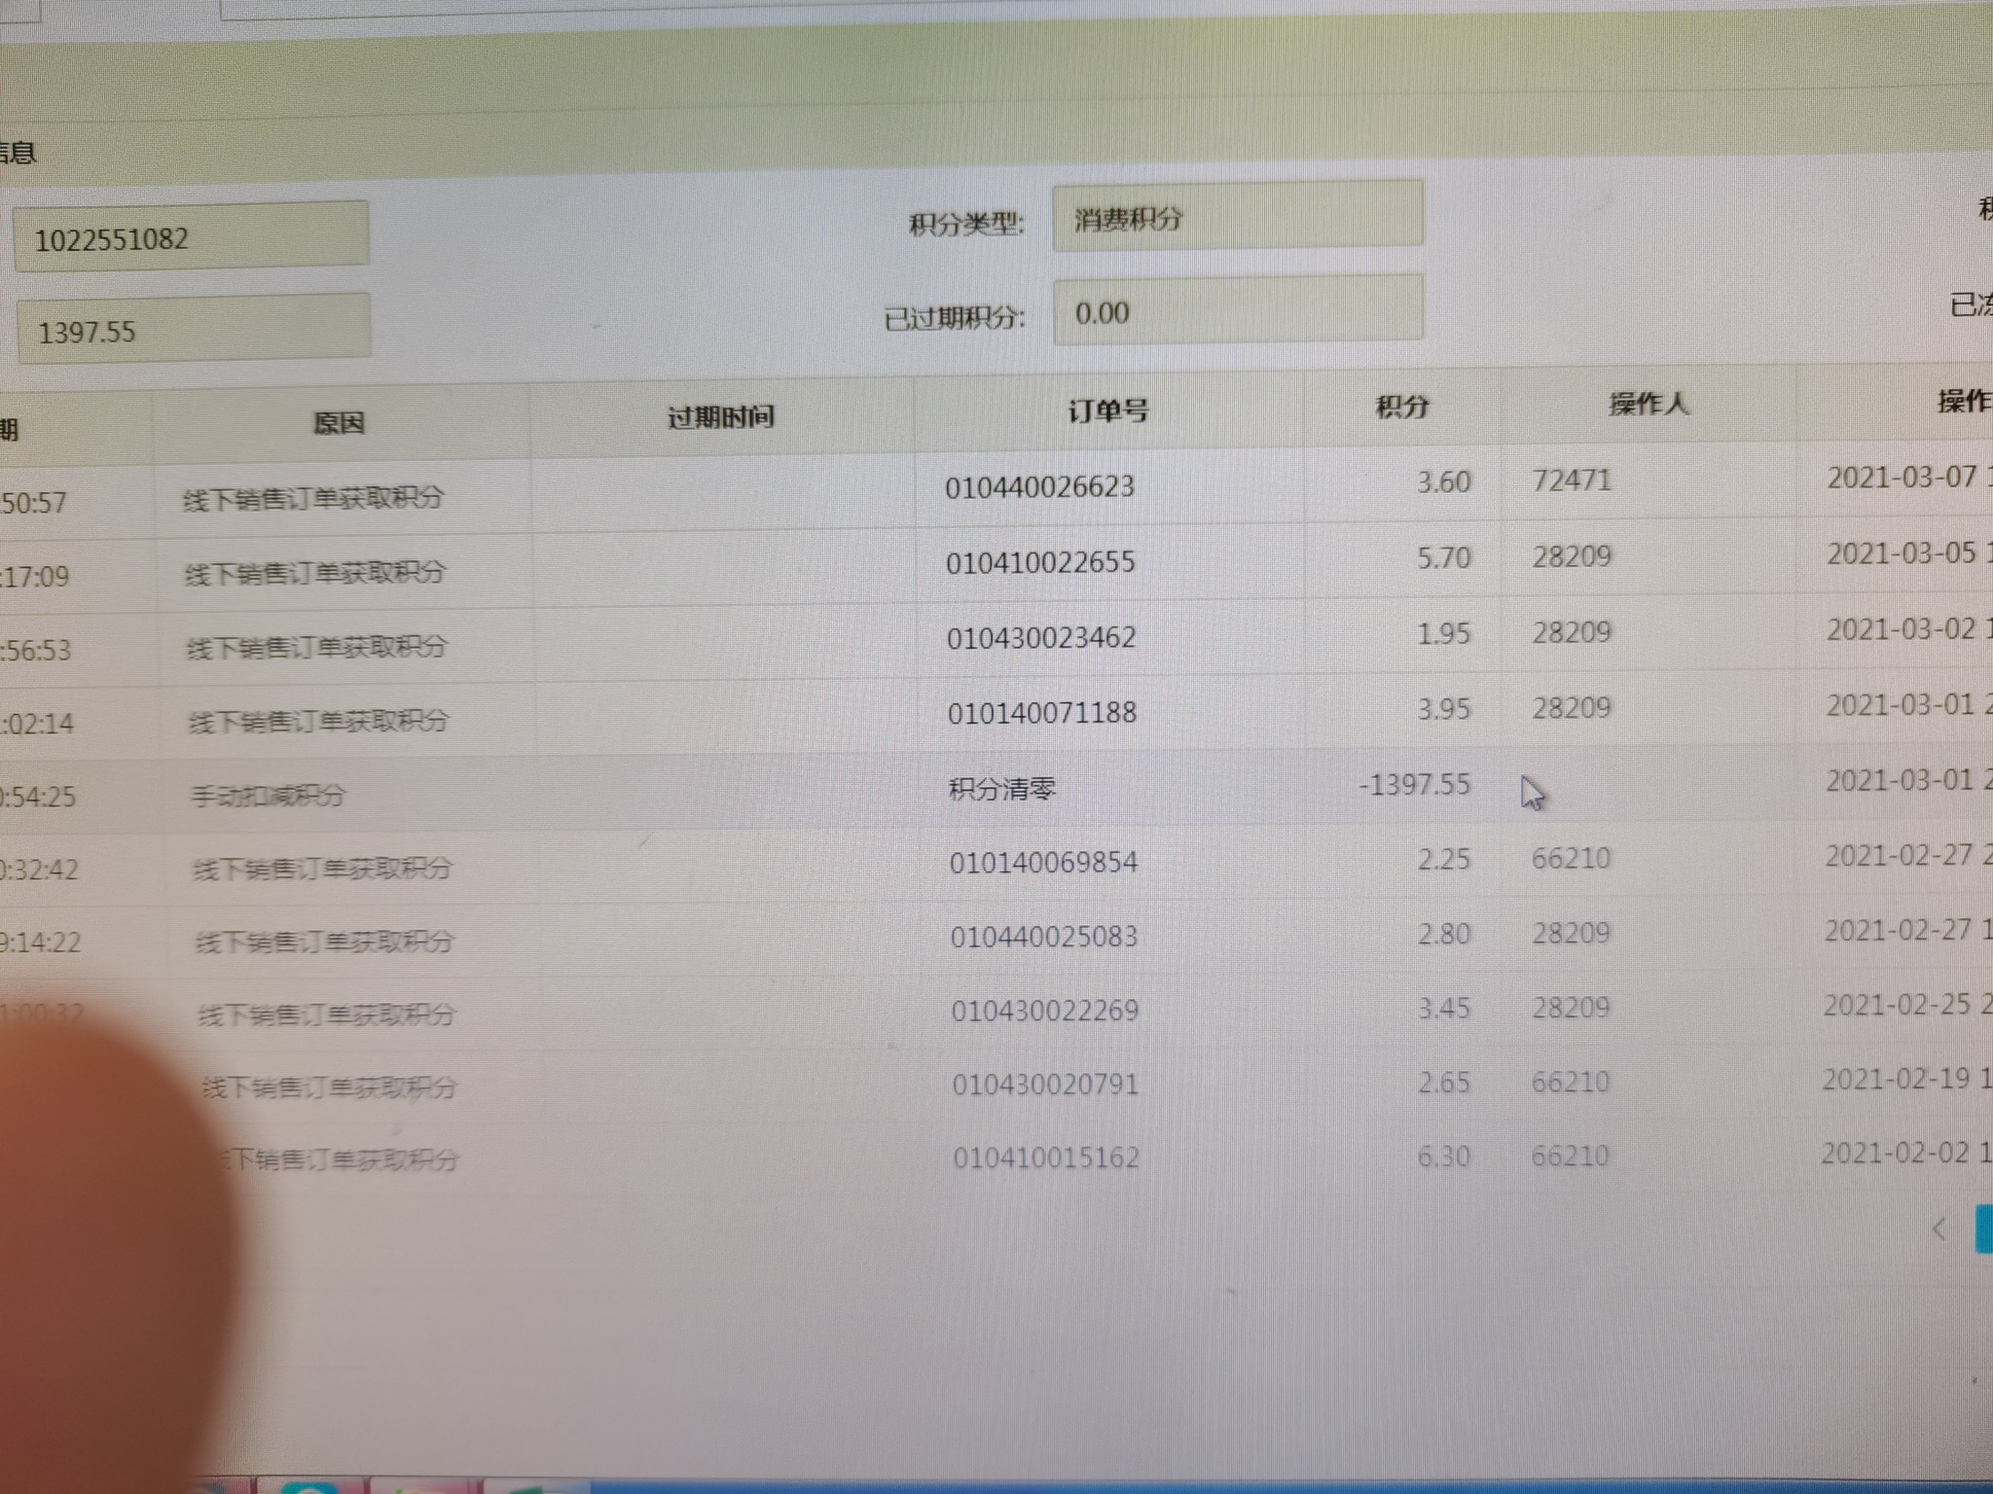Select row with order 010410015162
This screenshot has width=1993, height=1494.
click(1046, 1157)
